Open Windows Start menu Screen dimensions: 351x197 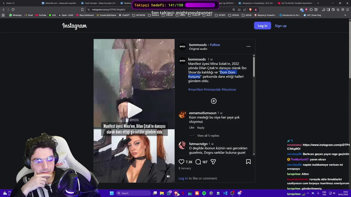pyautogui.click(x=112, y=193)
